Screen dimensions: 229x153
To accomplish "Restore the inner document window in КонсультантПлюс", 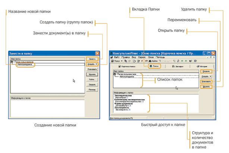I will [x=211, y=57].
